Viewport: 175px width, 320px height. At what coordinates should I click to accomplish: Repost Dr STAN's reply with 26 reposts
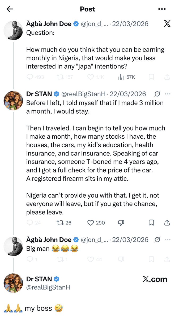coord(61,222)
